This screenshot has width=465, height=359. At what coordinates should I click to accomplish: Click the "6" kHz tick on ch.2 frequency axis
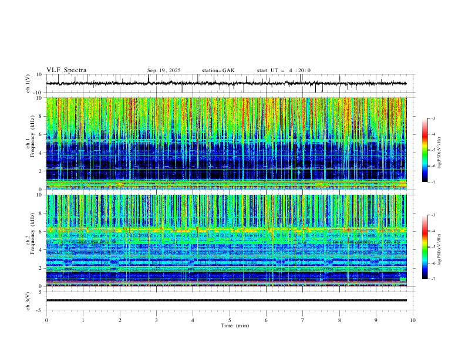[x=41, y=232]
